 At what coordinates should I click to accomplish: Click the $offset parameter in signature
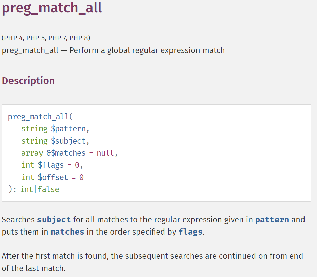[x=53, y=177]
